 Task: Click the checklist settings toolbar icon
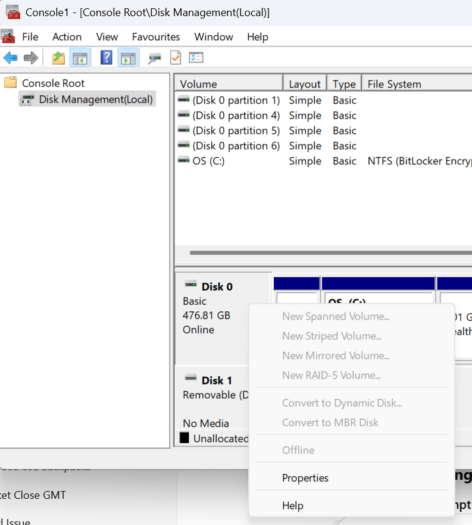click(x=196, y=58)
